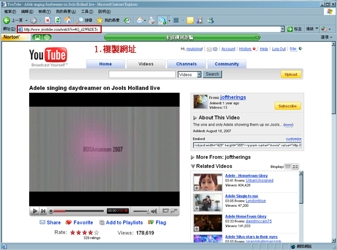Rate the video five stars
Image resolution: width=337 pixels, height=250 pixels.
click(x=97, y=233)
